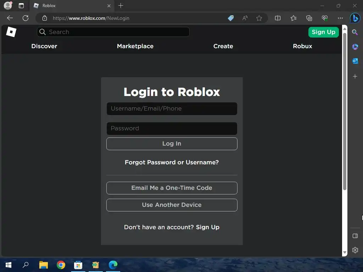Open the Windows Start menu
Viewport: 363px width, 272px height.
click(x=9, y=265)
